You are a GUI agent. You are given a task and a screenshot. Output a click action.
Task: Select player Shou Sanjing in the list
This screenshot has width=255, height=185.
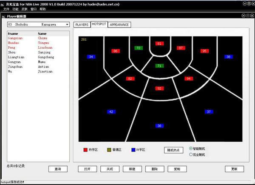pyautogui.click(x=38, y=52)
